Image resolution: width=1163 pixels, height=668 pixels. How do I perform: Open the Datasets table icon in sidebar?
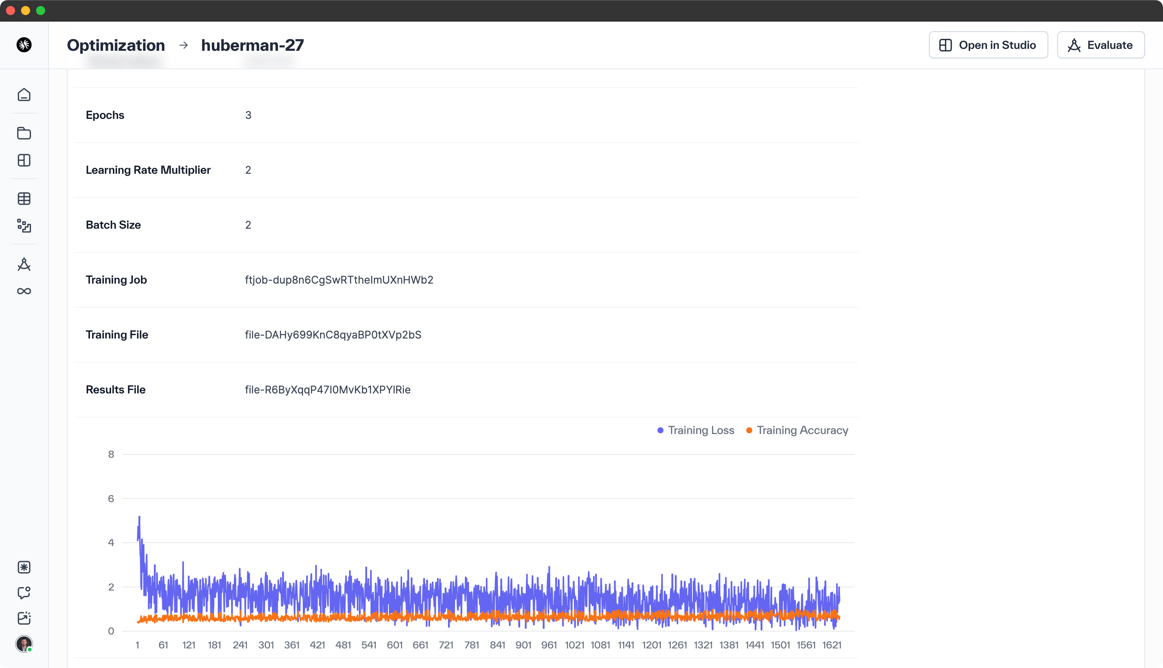pos(24,199)
